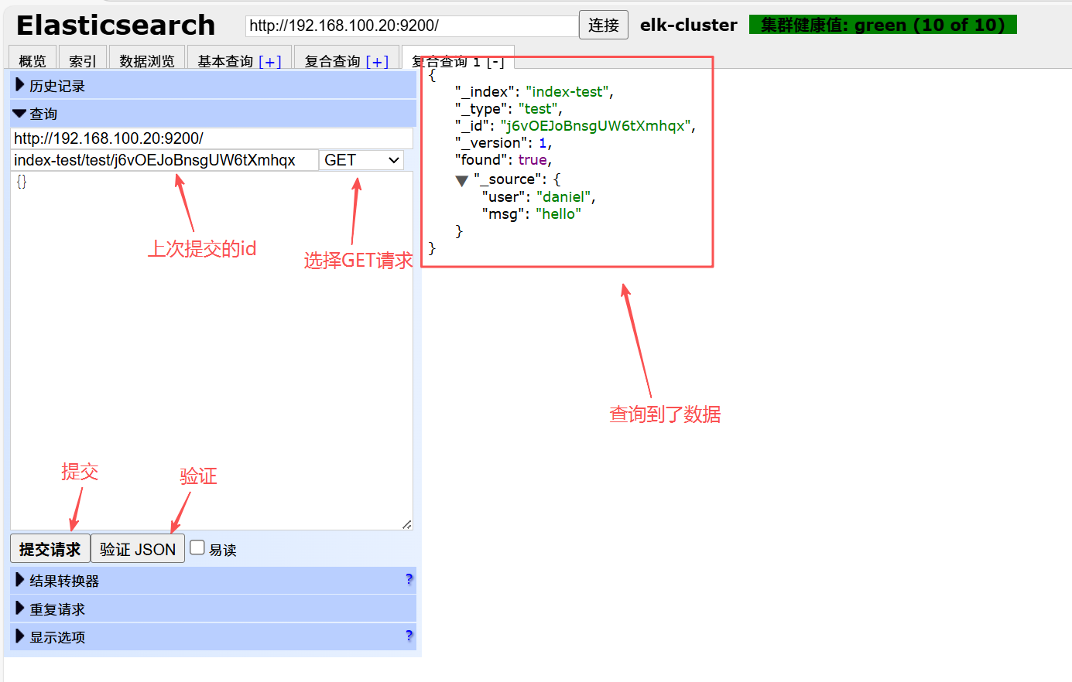1072x682 pixels.
Task: Open the 索引 tab
Action: coord(83,60)
